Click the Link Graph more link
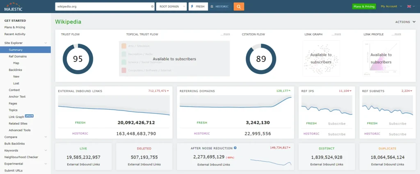 pos(336,34)
